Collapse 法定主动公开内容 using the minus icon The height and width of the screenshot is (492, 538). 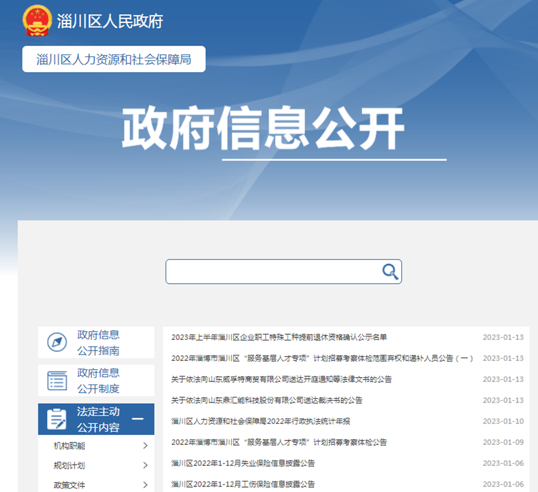[x=138, y=419]
